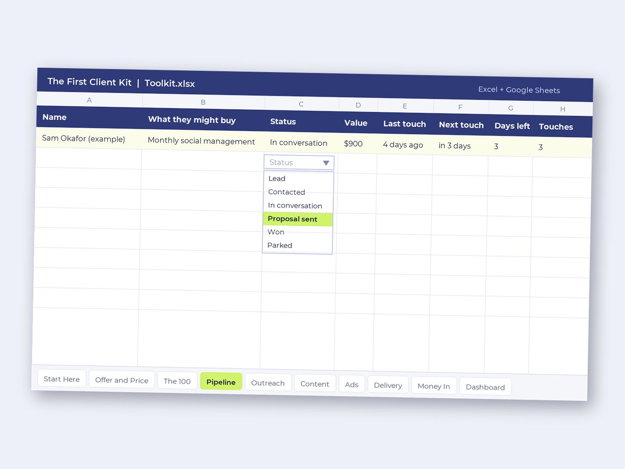Screen dimensions: 625x469
Task: Open the Outreach sheet tab
Action: [268, 383]
